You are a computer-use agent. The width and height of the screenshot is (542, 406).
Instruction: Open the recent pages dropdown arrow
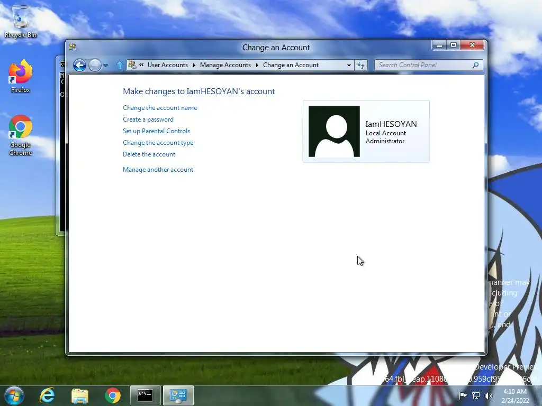(x=105, y=65)
